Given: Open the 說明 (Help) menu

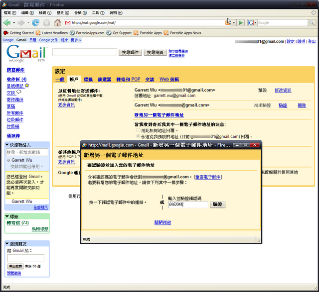Looking at the screenshot, I should click(x=116, y=13).
